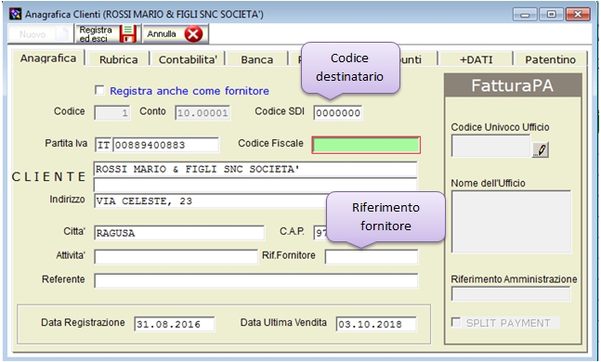Click the Referente input field
The width and height of the screenshot is (601, 362).
tap(256, 281)
